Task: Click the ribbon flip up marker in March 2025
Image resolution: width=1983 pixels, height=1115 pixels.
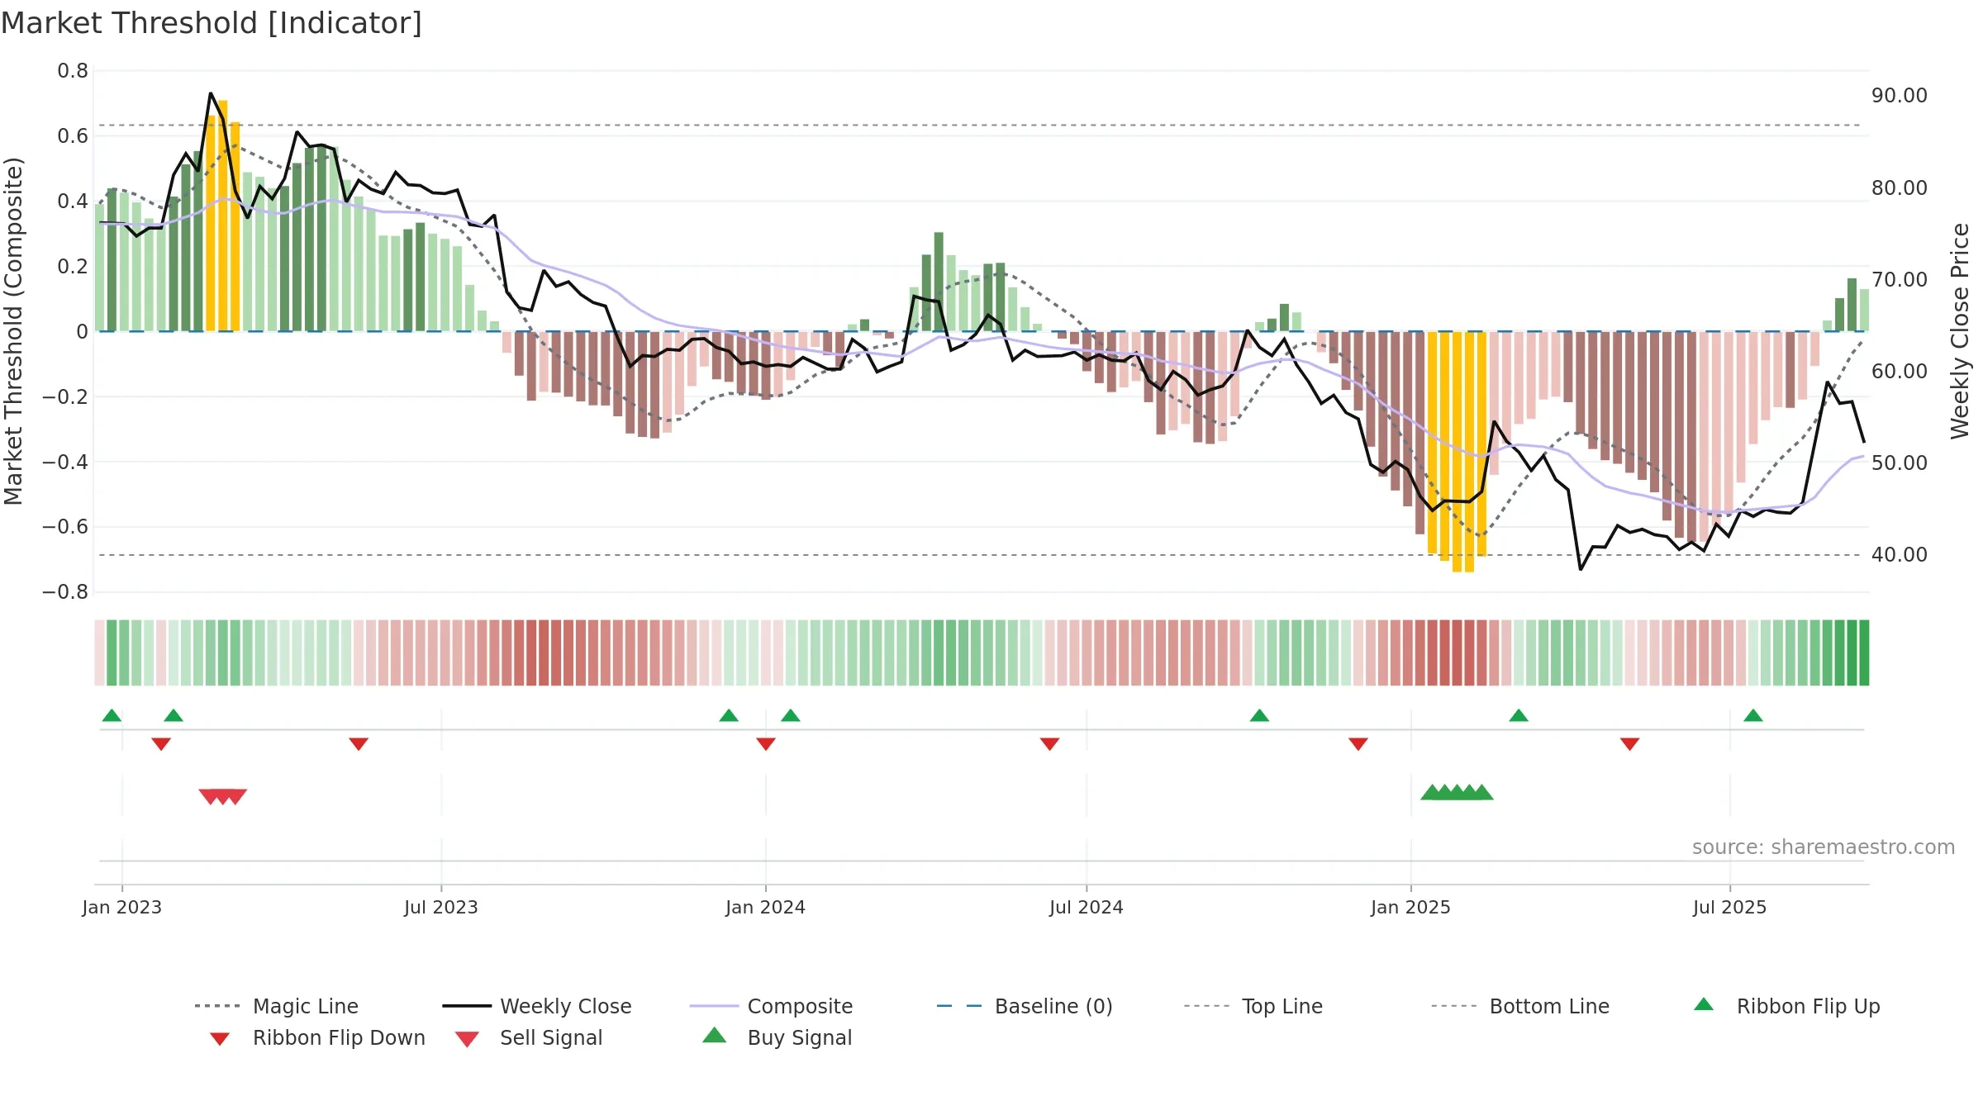Action: tap(1519, 715)
